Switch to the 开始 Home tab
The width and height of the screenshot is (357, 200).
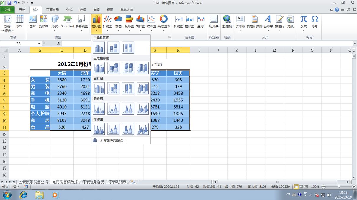(x=22, y=10)
